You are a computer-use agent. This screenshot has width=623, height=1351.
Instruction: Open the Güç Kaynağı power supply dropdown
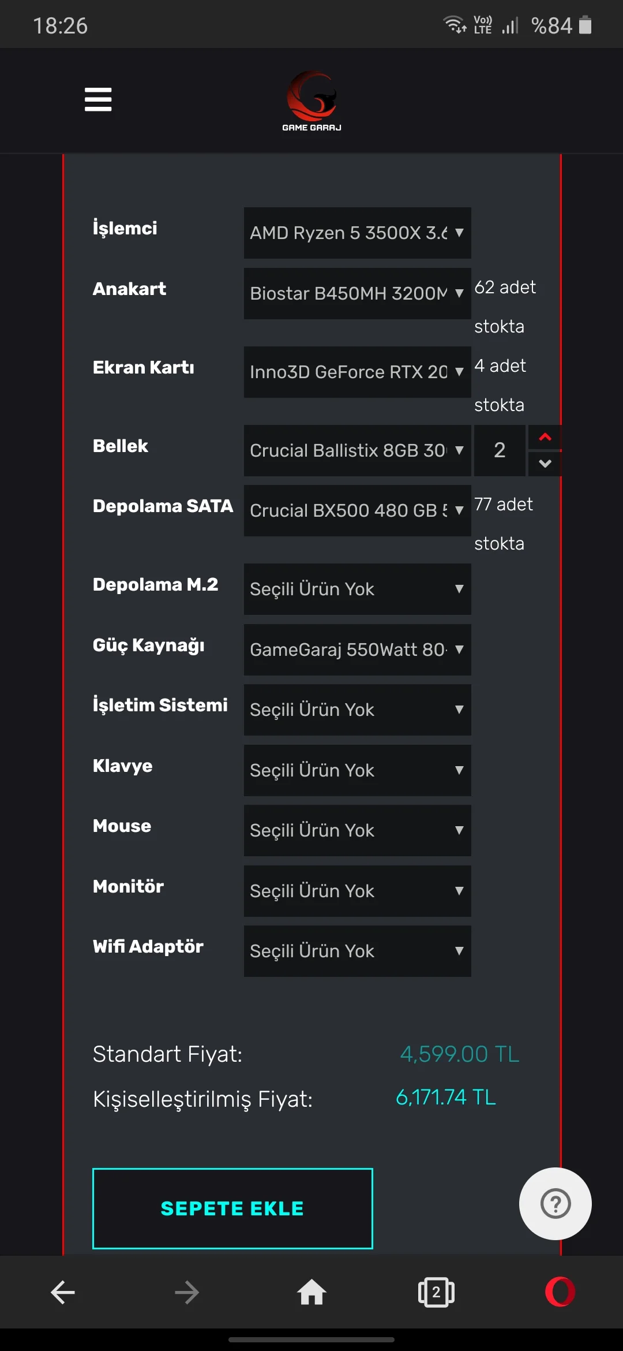(357, 650)
